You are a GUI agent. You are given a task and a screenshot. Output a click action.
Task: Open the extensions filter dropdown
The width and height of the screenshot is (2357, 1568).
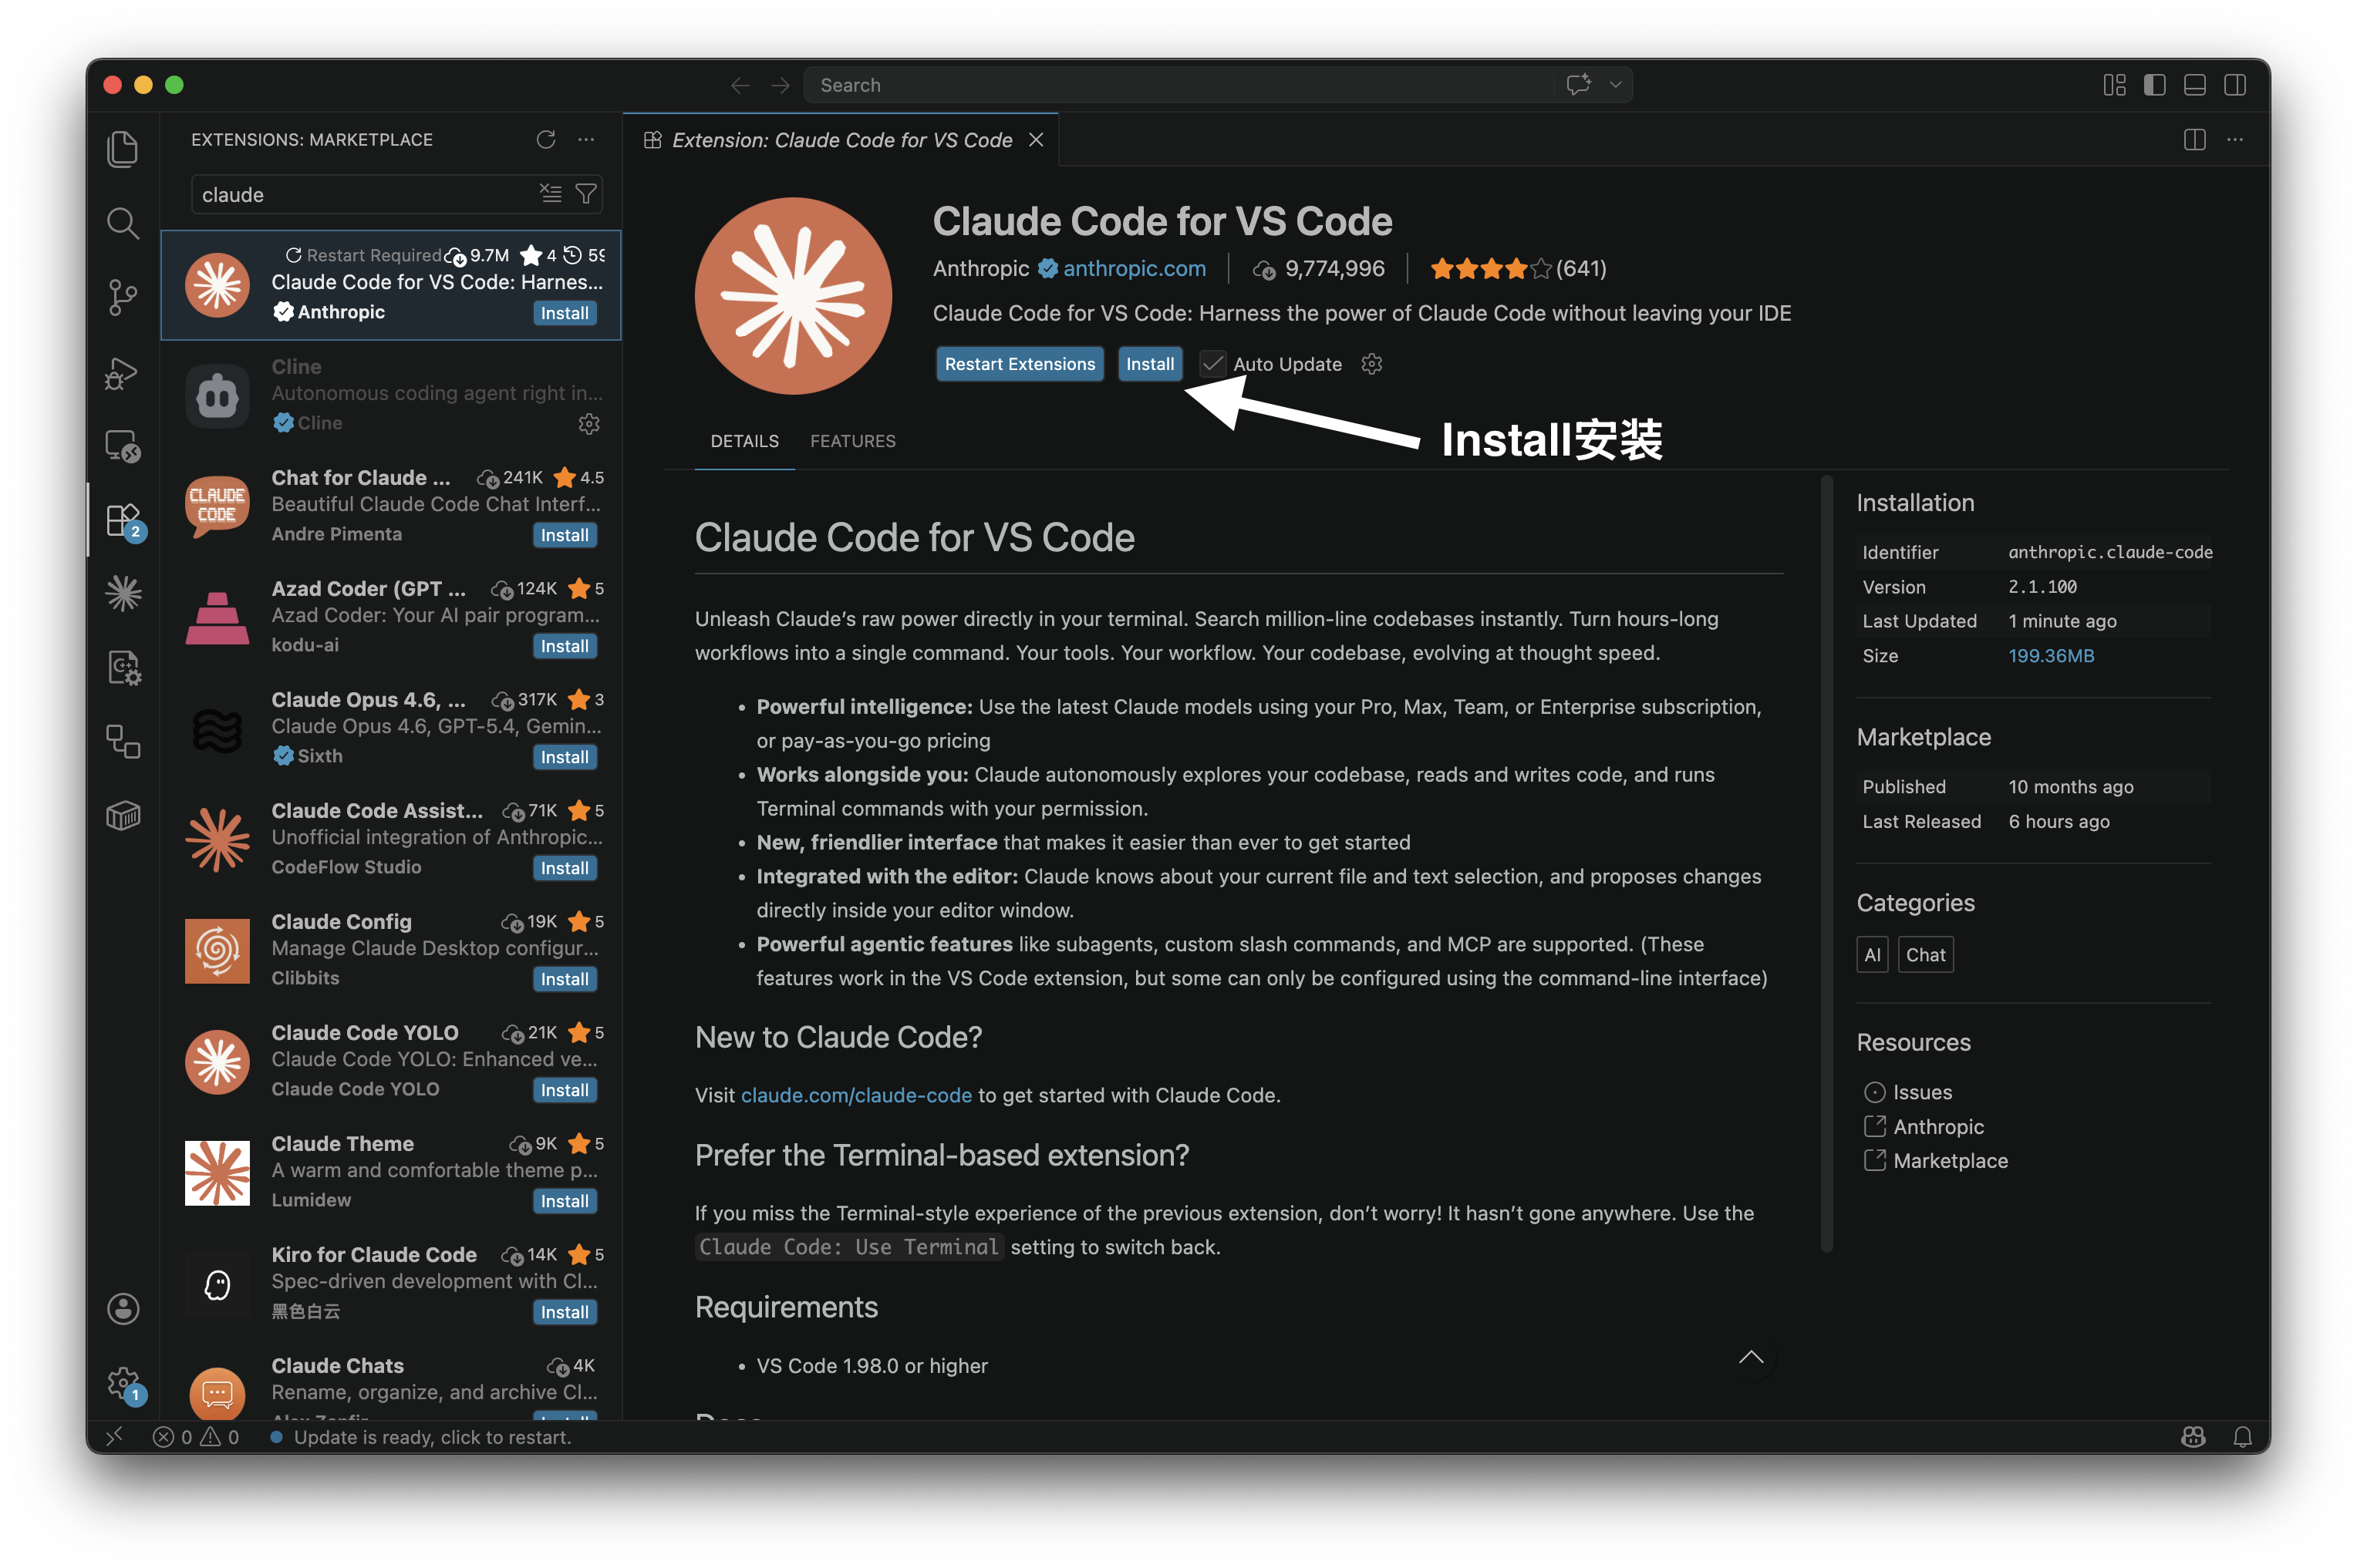pyautogui.click(x=586, y=193)
